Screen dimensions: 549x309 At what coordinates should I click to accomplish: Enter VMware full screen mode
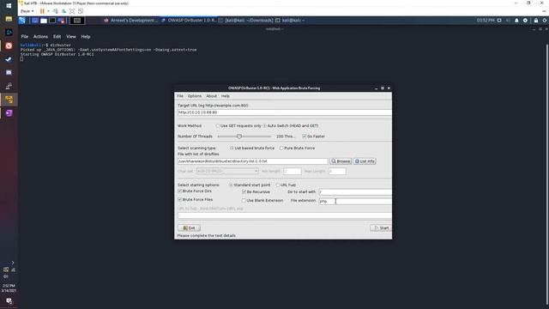tap(72, 11)
